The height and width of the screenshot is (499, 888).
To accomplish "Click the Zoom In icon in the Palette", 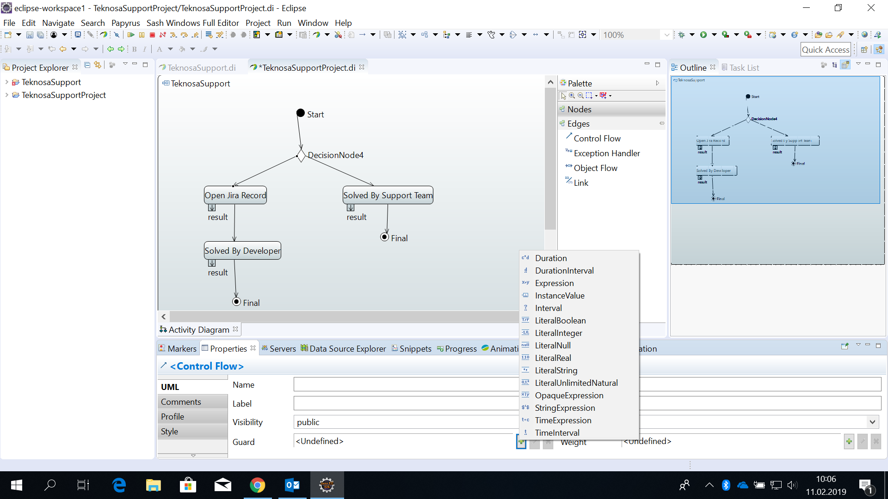I will 572,96.
